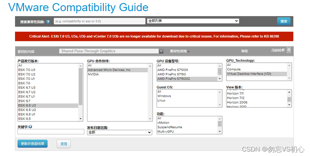Click the blue 搜索 button
310x156 pixels.
(x=284, y=21)
